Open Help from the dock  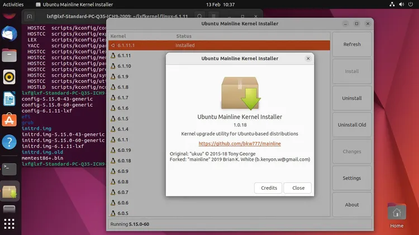coord(9,142)
